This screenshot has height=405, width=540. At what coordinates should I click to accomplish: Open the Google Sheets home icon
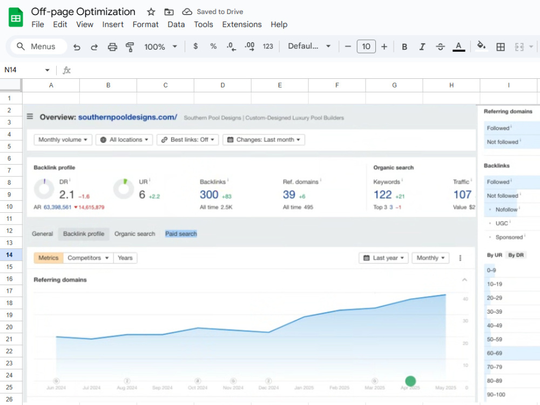pos(16,18)
